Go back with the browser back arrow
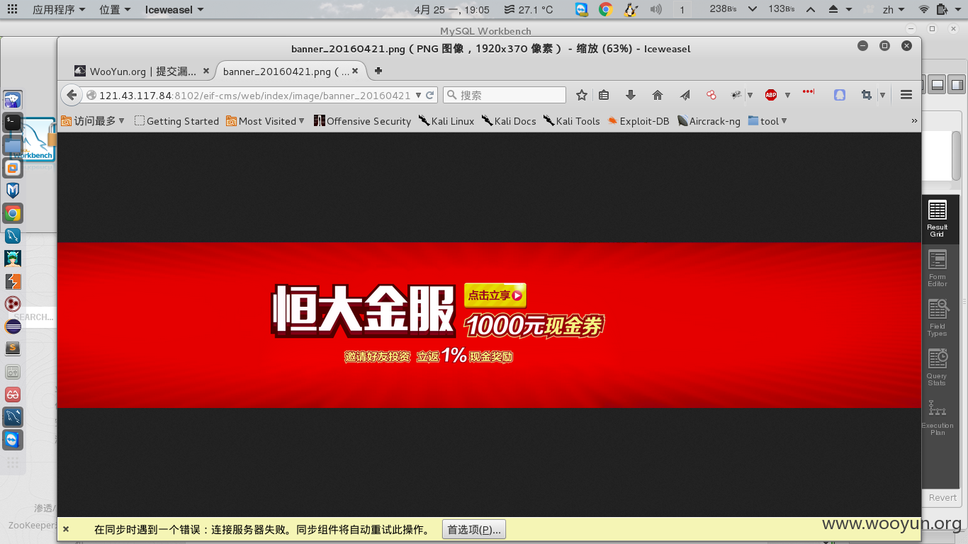The width and height of the screenshot is (968, 544). (72, 95)
